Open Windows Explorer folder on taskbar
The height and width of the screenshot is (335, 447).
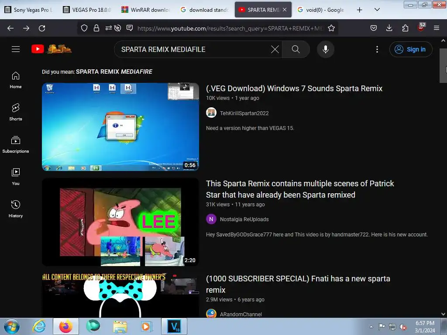120,326
